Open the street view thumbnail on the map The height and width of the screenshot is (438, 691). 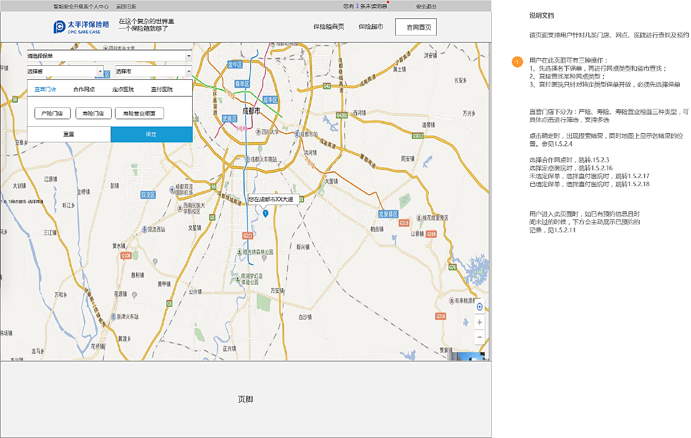click(x=466, y=356)
